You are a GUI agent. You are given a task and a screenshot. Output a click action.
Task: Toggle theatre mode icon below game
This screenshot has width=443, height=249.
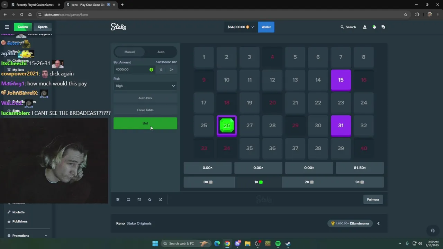coord(128,200)
